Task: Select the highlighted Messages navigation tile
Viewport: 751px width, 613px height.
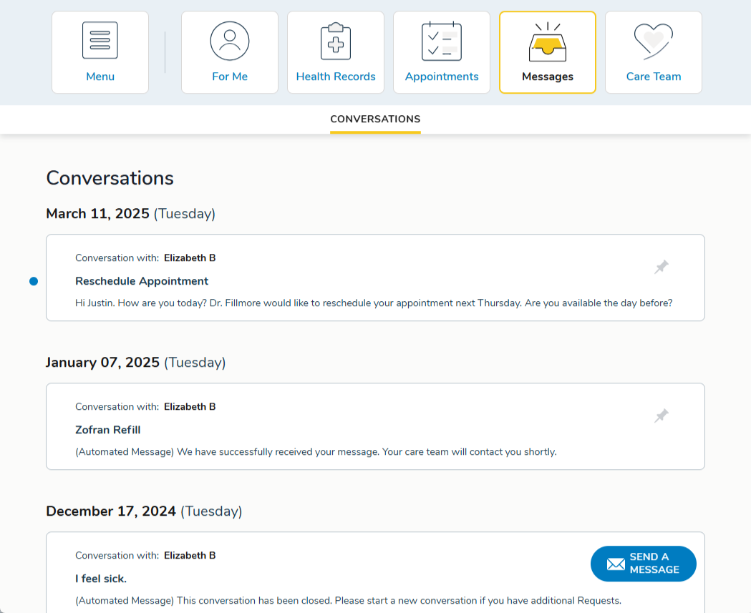Action: [x=547, y=52]
